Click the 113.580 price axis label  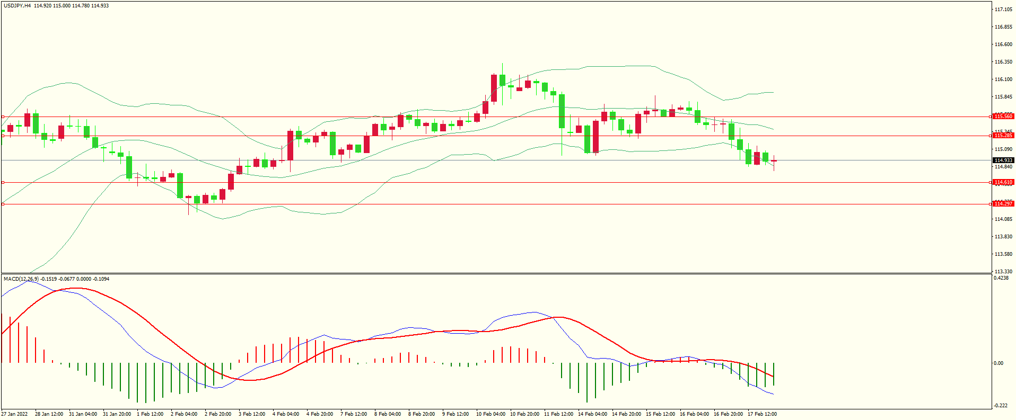click(x=1003, y=254)
